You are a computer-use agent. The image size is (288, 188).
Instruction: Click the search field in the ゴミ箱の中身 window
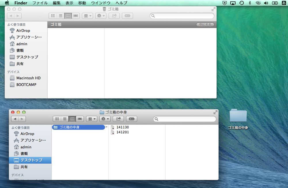[x=185, y=119]
